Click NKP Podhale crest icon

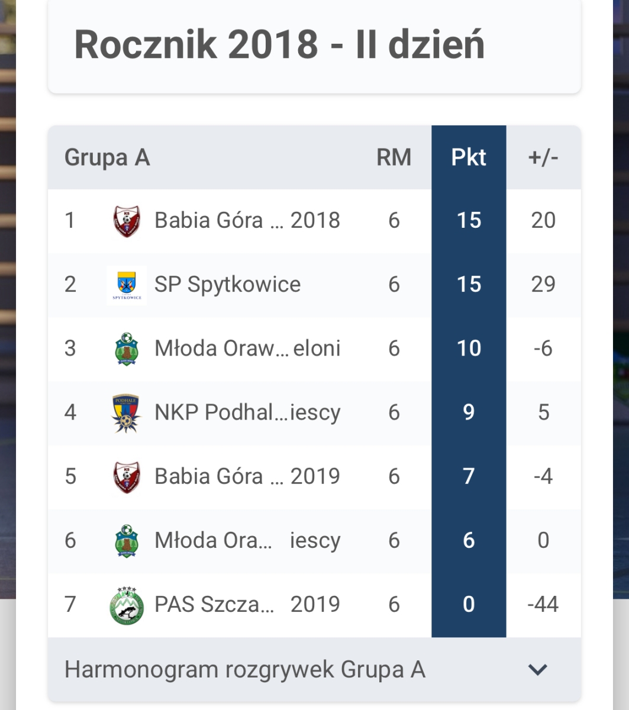click(126, 413)
